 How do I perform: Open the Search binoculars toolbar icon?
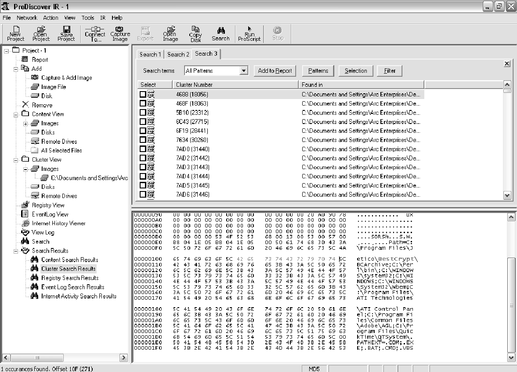tap(221, 34)
